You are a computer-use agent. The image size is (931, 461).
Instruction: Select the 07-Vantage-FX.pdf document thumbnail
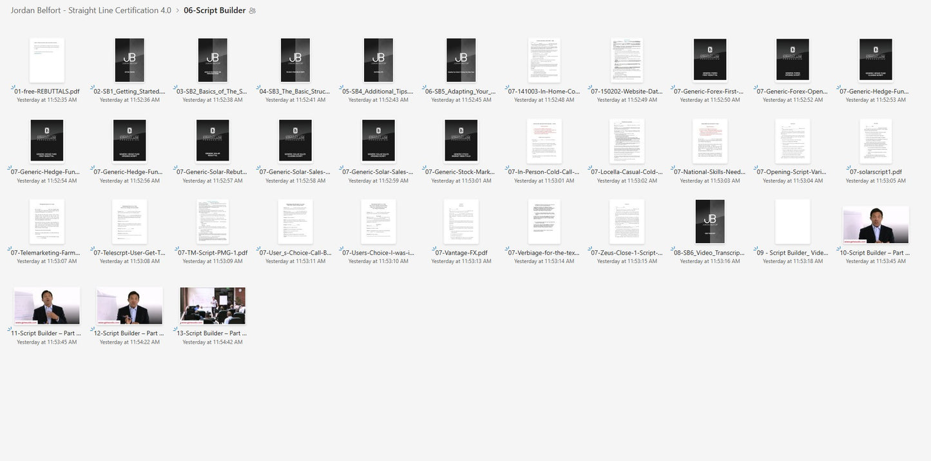tap(461, 221)
